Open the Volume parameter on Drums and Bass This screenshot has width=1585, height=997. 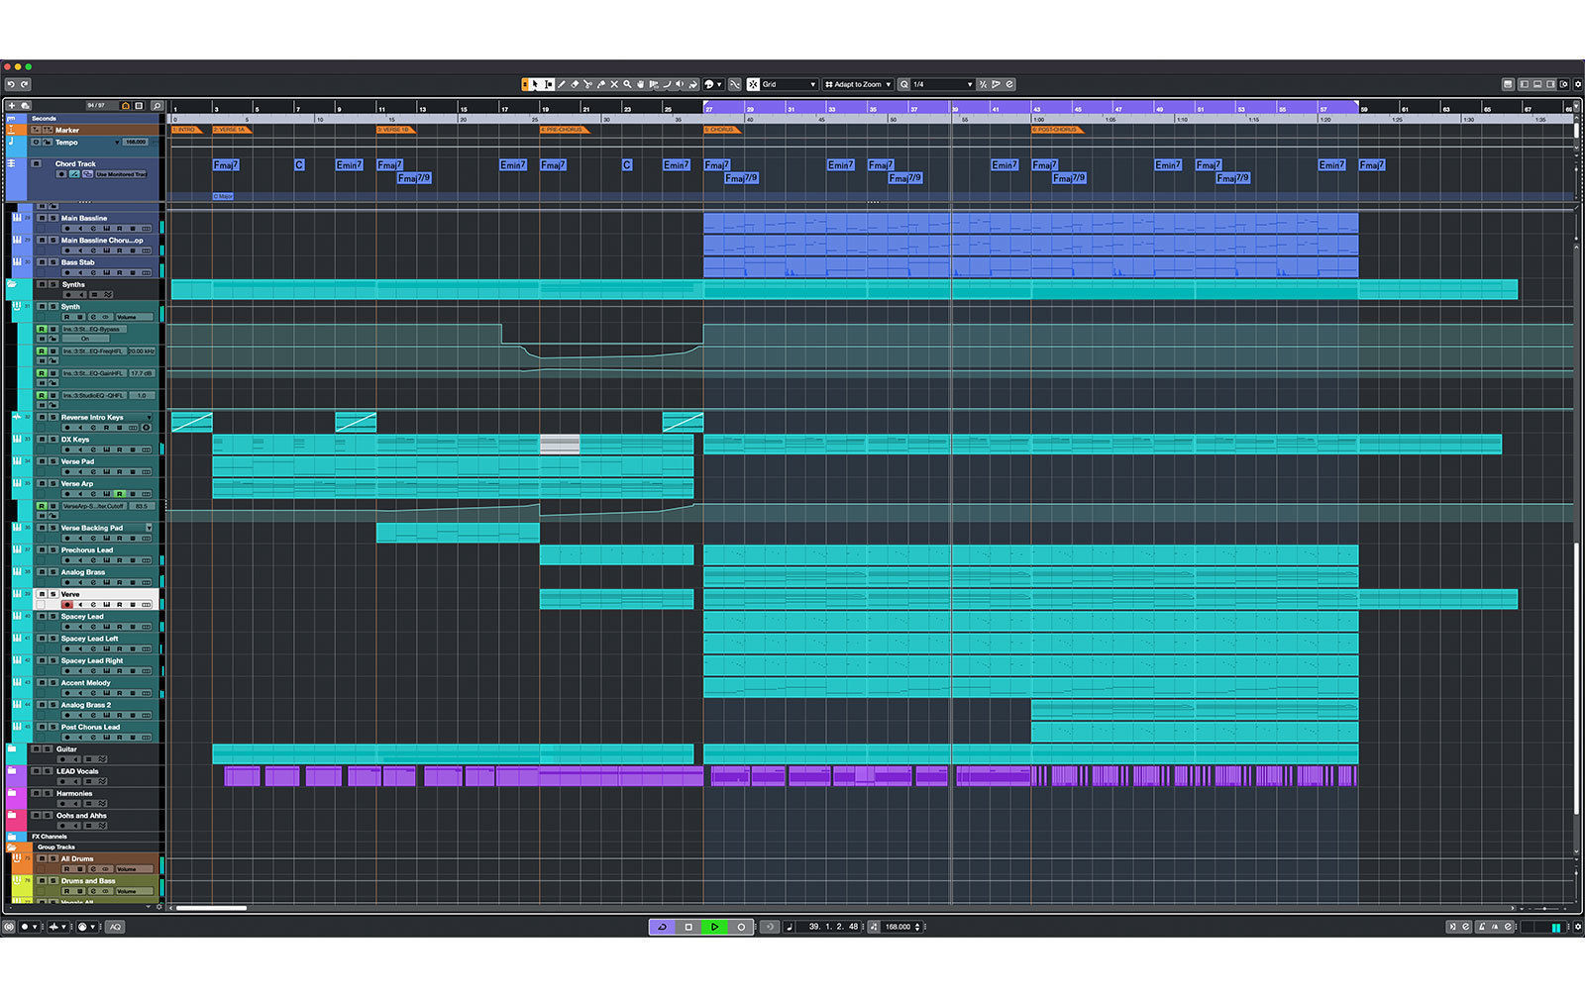coord(133,892)
